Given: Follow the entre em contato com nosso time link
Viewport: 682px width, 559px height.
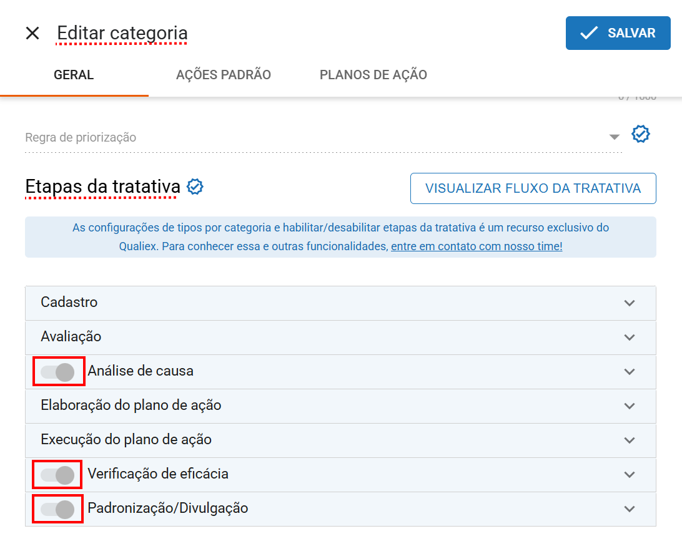Looking at the screenshot, I should (477, 246).
